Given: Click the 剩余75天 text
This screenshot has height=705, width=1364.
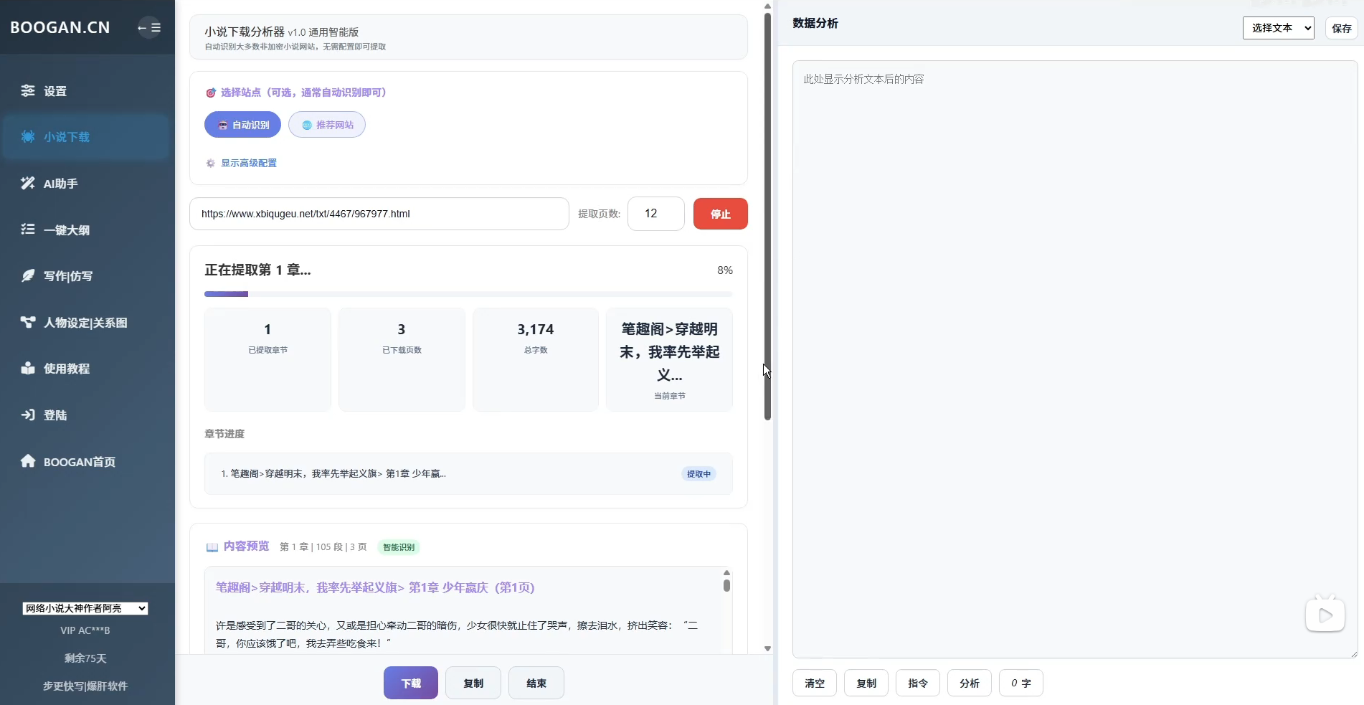Looking at the screenshot, I should coord(85,658).
